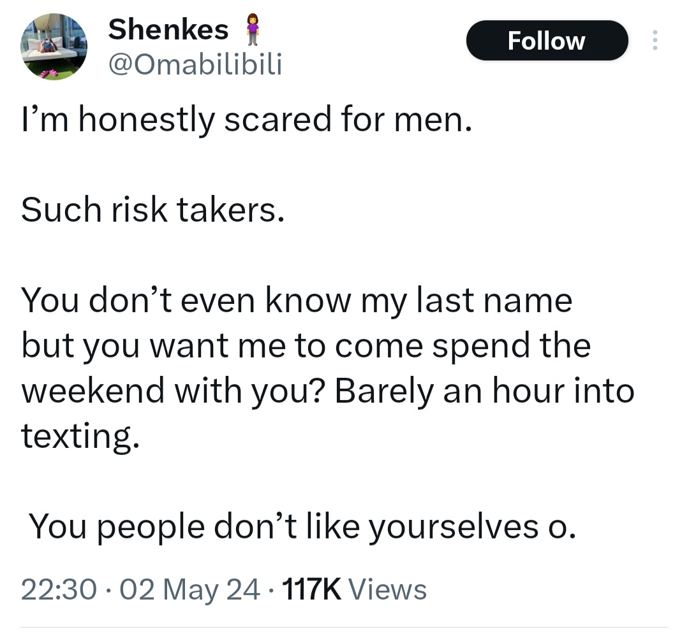The height and width of the screenshot is (634, 689).
Task: Click "You don't even know my last name"
Action: click(297, 301)
